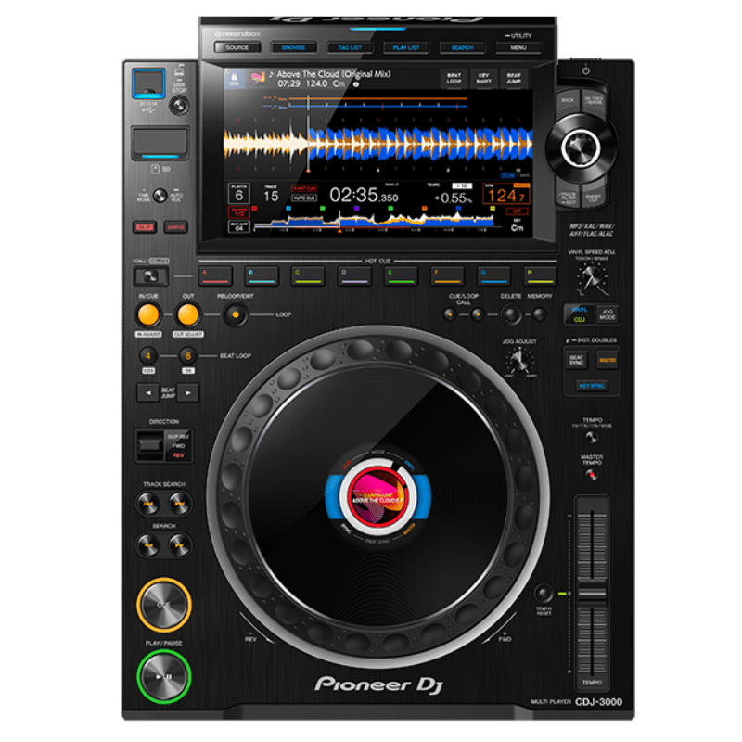
Task: Toggle the VINYL/CDJ jog mode button
Action: click(577, 314)
